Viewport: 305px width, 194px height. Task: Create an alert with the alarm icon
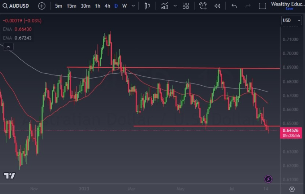click(x=203, y=6)
